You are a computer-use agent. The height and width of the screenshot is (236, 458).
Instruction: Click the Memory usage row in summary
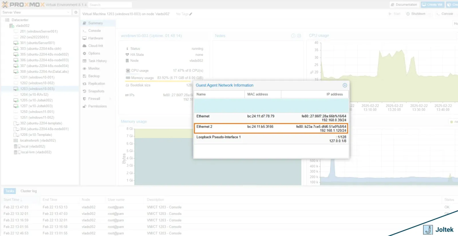(x=164, y=78)
